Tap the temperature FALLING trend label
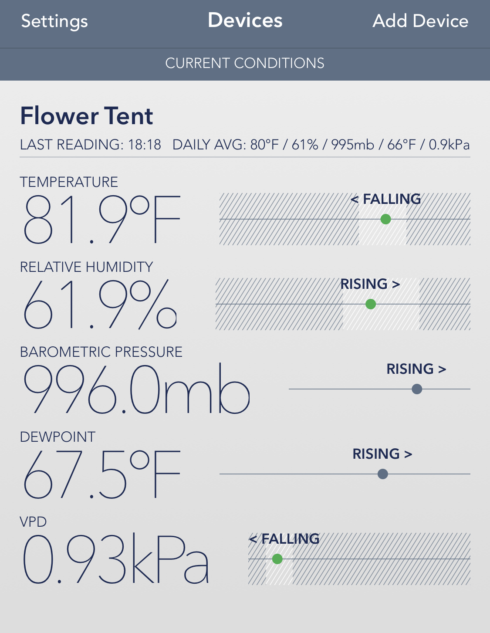This screenshot has width=490, height=633. (x=385, y=199)
